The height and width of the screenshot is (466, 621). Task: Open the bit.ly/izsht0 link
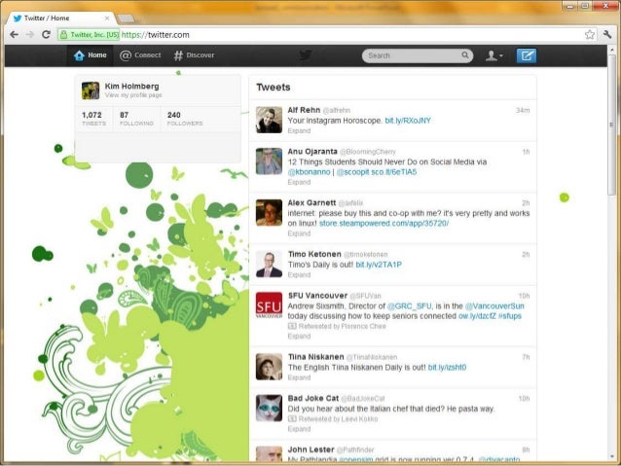click(447, 368)
